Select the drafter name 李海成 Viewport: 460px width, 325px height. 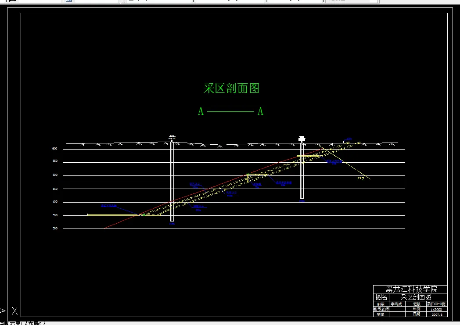point(396,304)
